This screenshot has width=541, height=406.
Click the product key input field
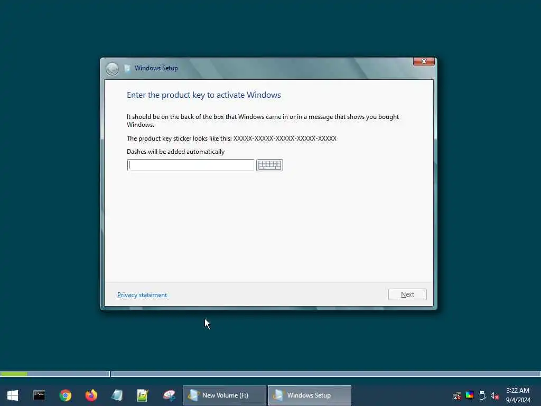click(x=190, y=165)
